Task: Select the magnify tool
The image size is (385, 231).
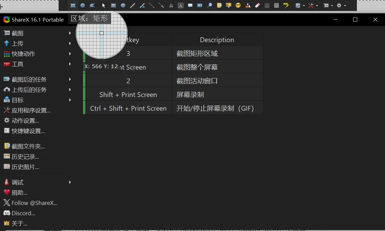Action: [x=209, y=5]
